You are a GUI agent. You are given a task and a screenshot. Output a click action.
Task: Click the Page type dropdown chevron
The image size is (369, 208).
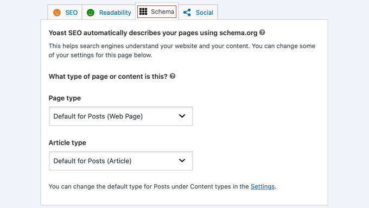point(182,116)
